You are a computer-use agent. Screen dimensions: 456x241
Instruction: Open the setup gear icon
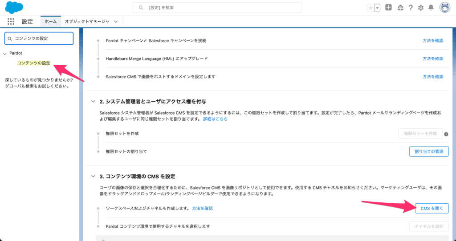421,8
